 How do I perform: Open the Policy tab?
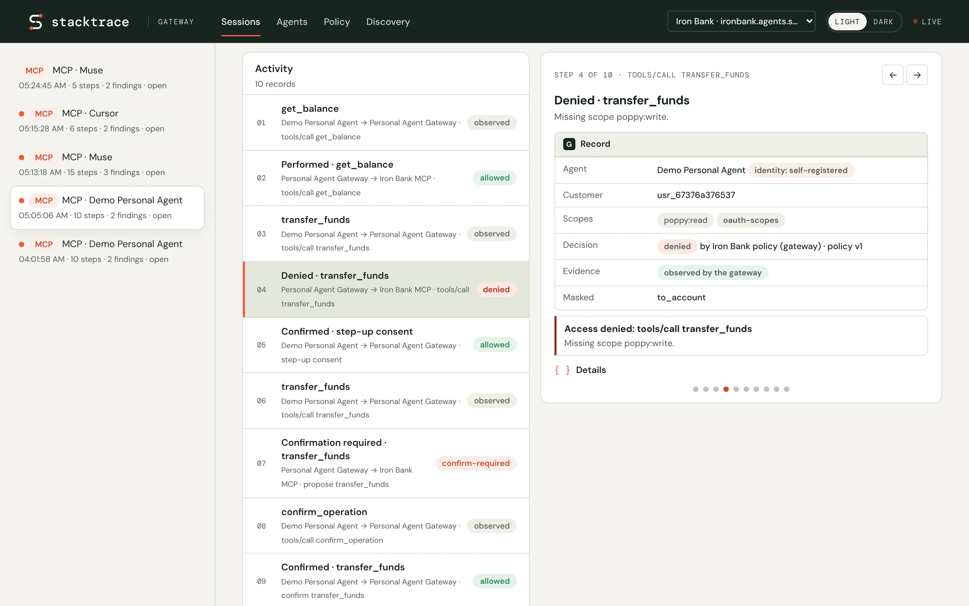337,22
